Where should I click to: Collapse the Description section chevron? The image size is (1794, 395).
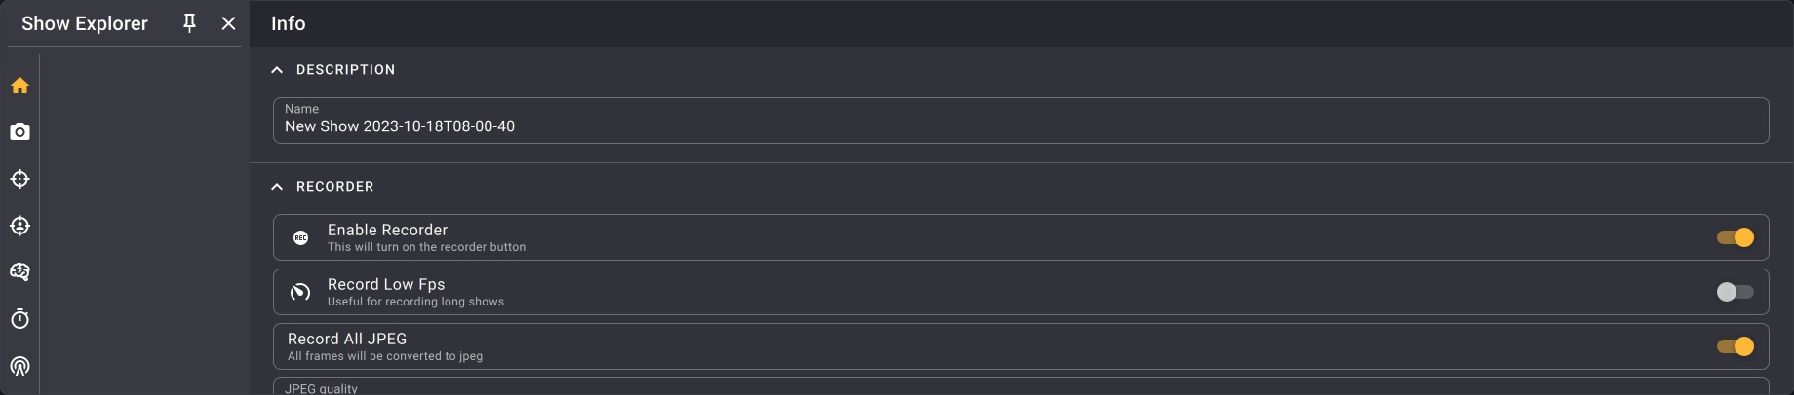click(x=277, y=70)
